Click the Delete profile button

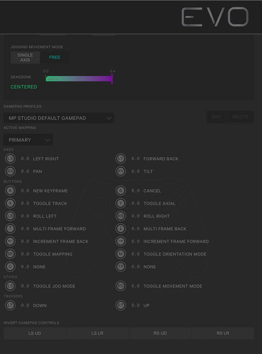(240, 117)
